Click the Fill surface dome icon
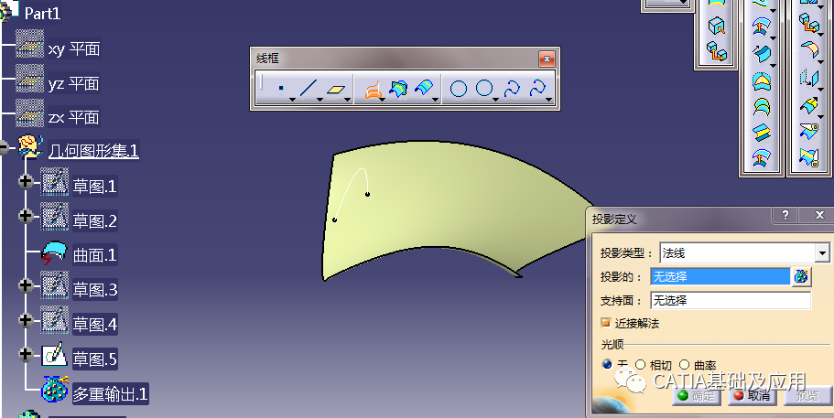 762,80
